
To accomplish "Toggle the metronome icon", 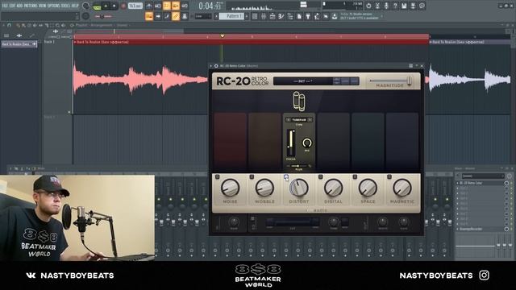I will click(149, 6).
